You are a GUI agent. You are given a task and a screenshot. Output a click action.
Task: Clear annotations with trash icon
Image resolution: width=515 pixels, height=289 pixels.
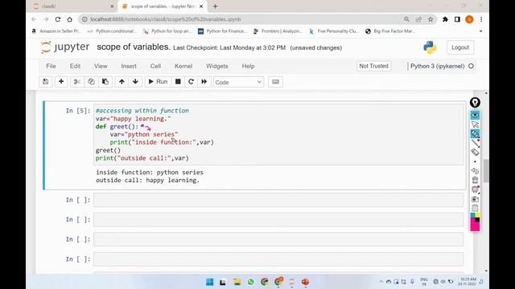click(x=475, y=180)
